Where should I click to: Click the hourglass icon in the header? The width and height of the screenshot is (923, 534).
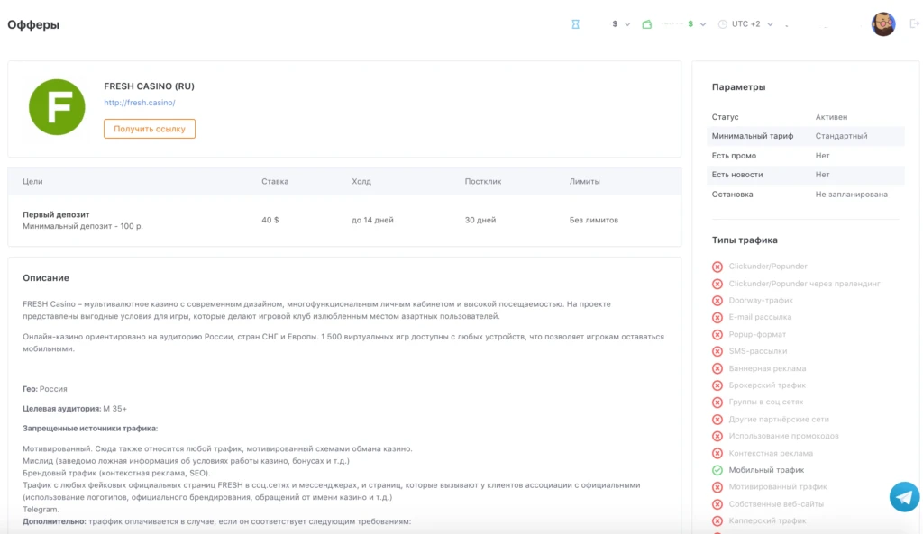point(575,24)
